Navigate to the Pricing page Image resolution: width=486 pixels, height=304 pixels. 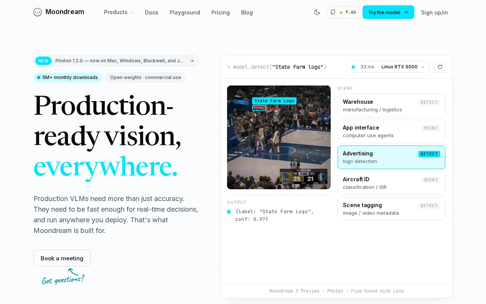221,13
